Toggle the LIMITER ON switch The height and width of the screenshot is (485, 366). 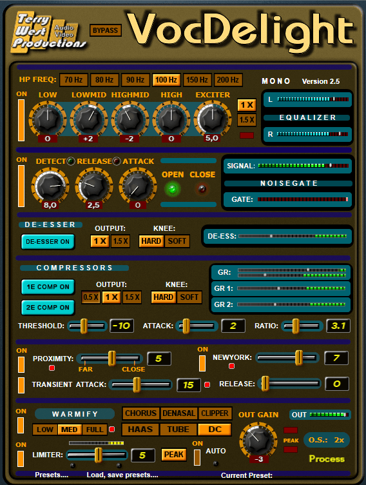tap(21, 459)
